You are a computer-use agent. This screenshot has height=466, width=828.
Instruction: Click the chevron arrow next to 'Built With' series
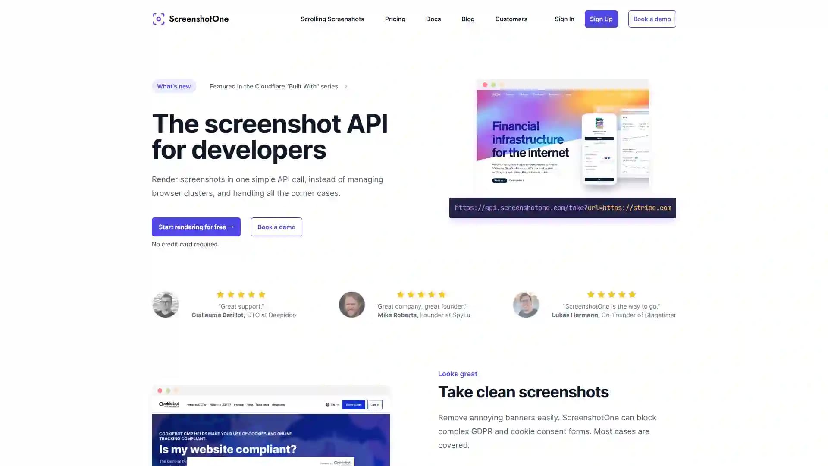pos(346,86)
